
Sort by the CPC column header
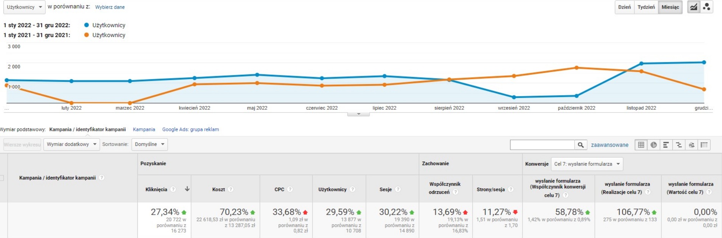(x=279, y=189)
